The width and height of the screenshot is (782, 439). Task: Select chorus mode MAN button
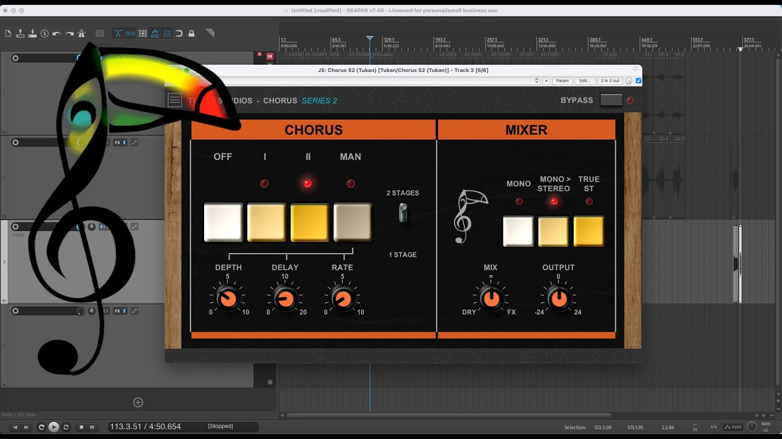click(x=353, y=223)
